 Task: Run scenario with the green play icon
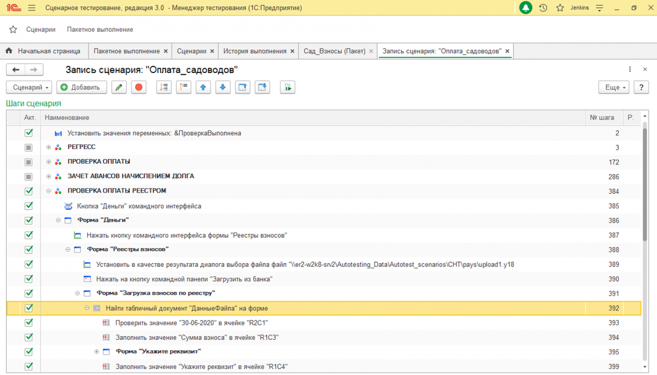click(x=288, y=87)
